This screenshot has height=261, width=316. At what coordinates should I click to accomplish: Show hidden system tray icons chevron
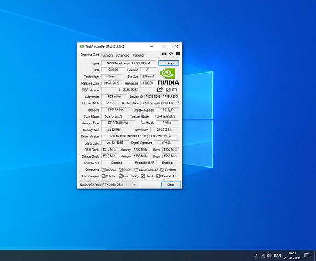[256, 256]
